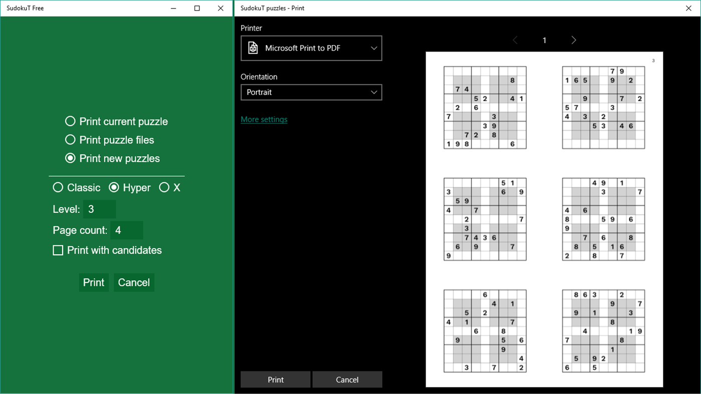Screen dimensions: 701x394
Task: Select the Classic puzzle type
Action: [58, 187]
